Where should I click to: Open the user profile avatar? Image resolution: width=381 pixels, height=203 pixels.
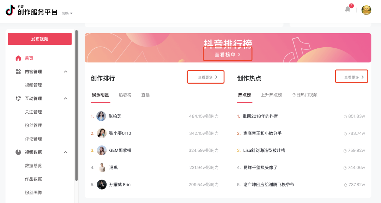pos(366,10)
